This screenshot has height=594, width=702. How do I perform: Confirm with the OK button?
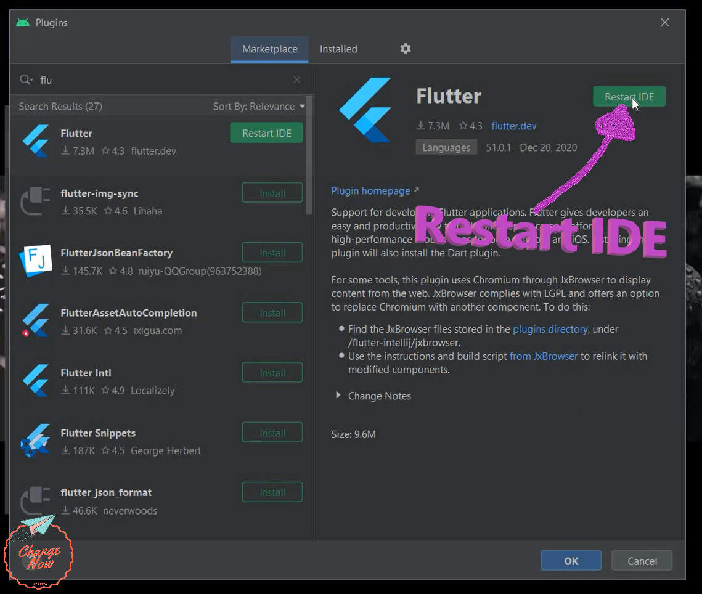click(x=571, y=561)
